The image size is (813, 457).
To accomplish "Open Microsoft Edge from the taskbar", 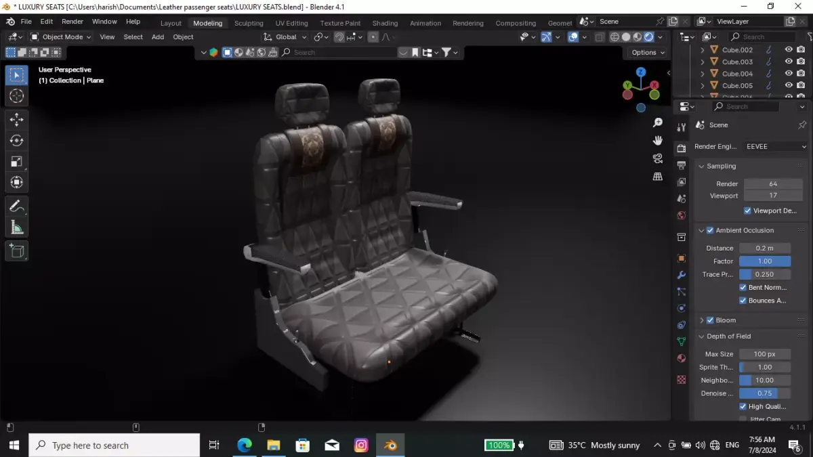I will pos(244,445).
